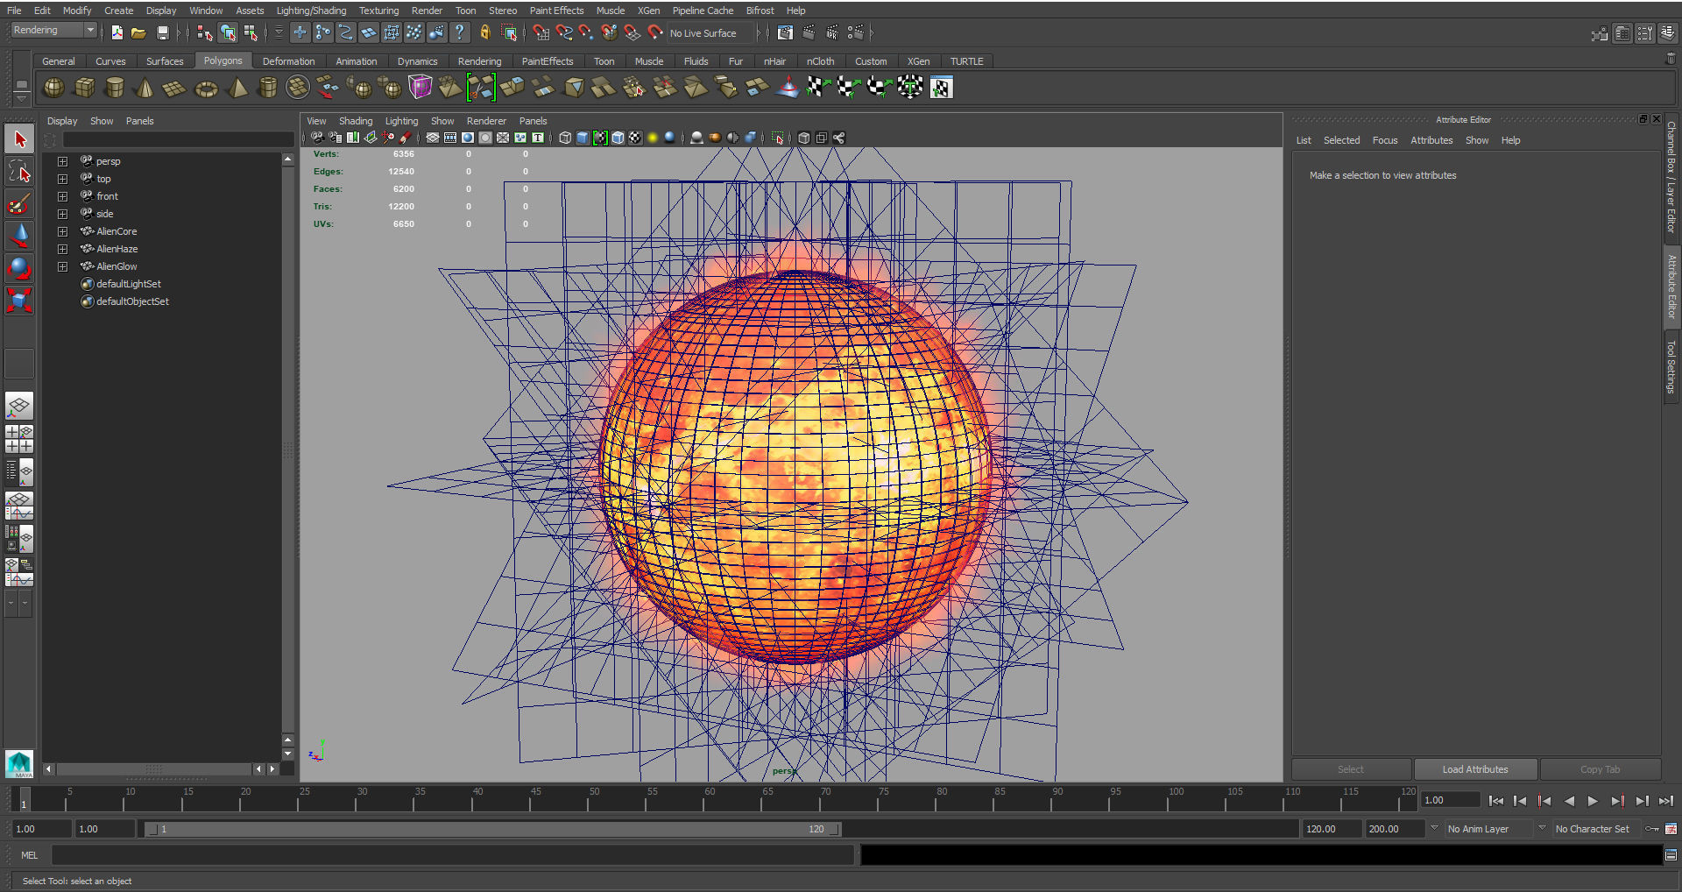Select the Lasso Select tool
This screenshot has height=892, width=1682.
(19, 172)
